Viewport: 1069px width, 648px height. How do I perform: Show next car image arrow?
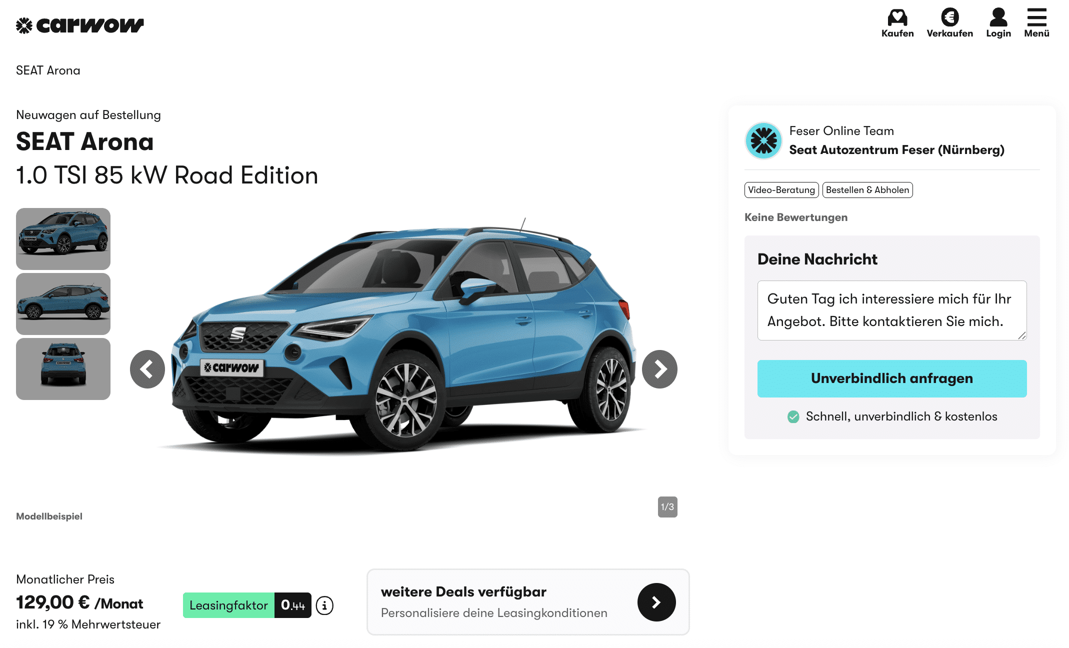659,369
